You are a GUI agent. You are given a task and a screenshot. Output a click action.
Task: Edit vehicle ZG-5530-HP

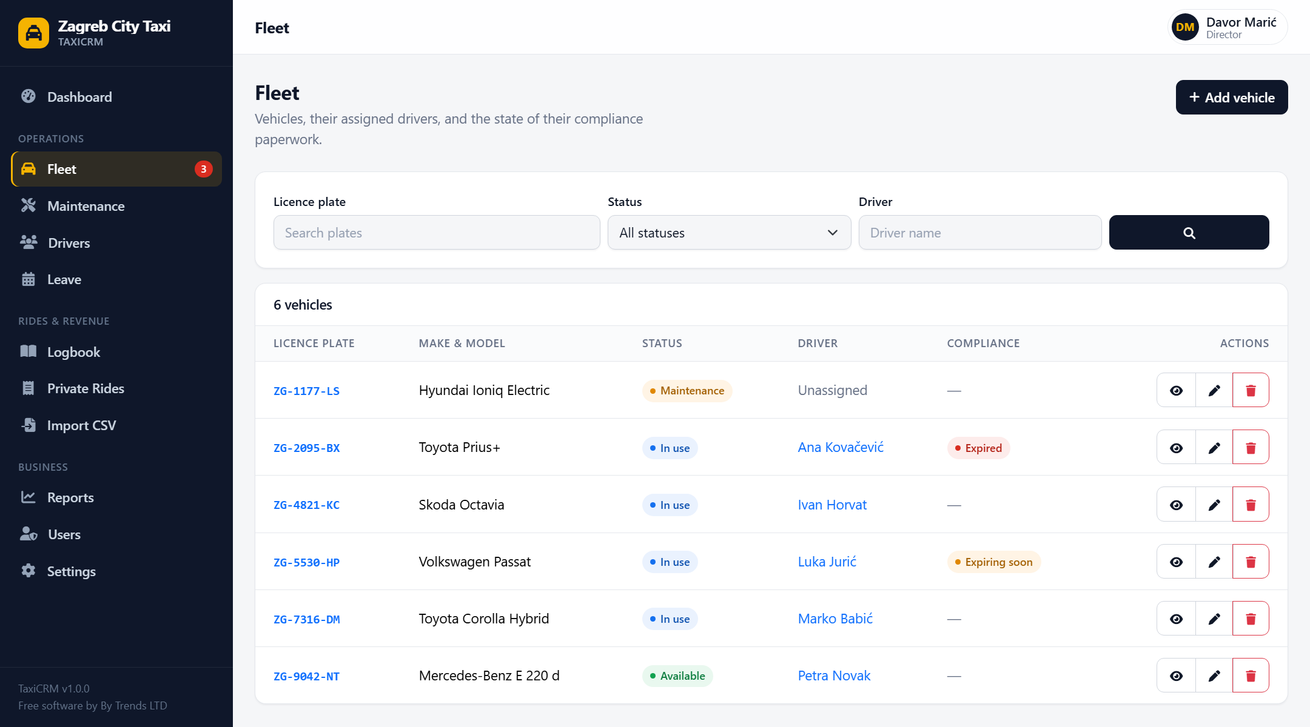(1214, 562)
